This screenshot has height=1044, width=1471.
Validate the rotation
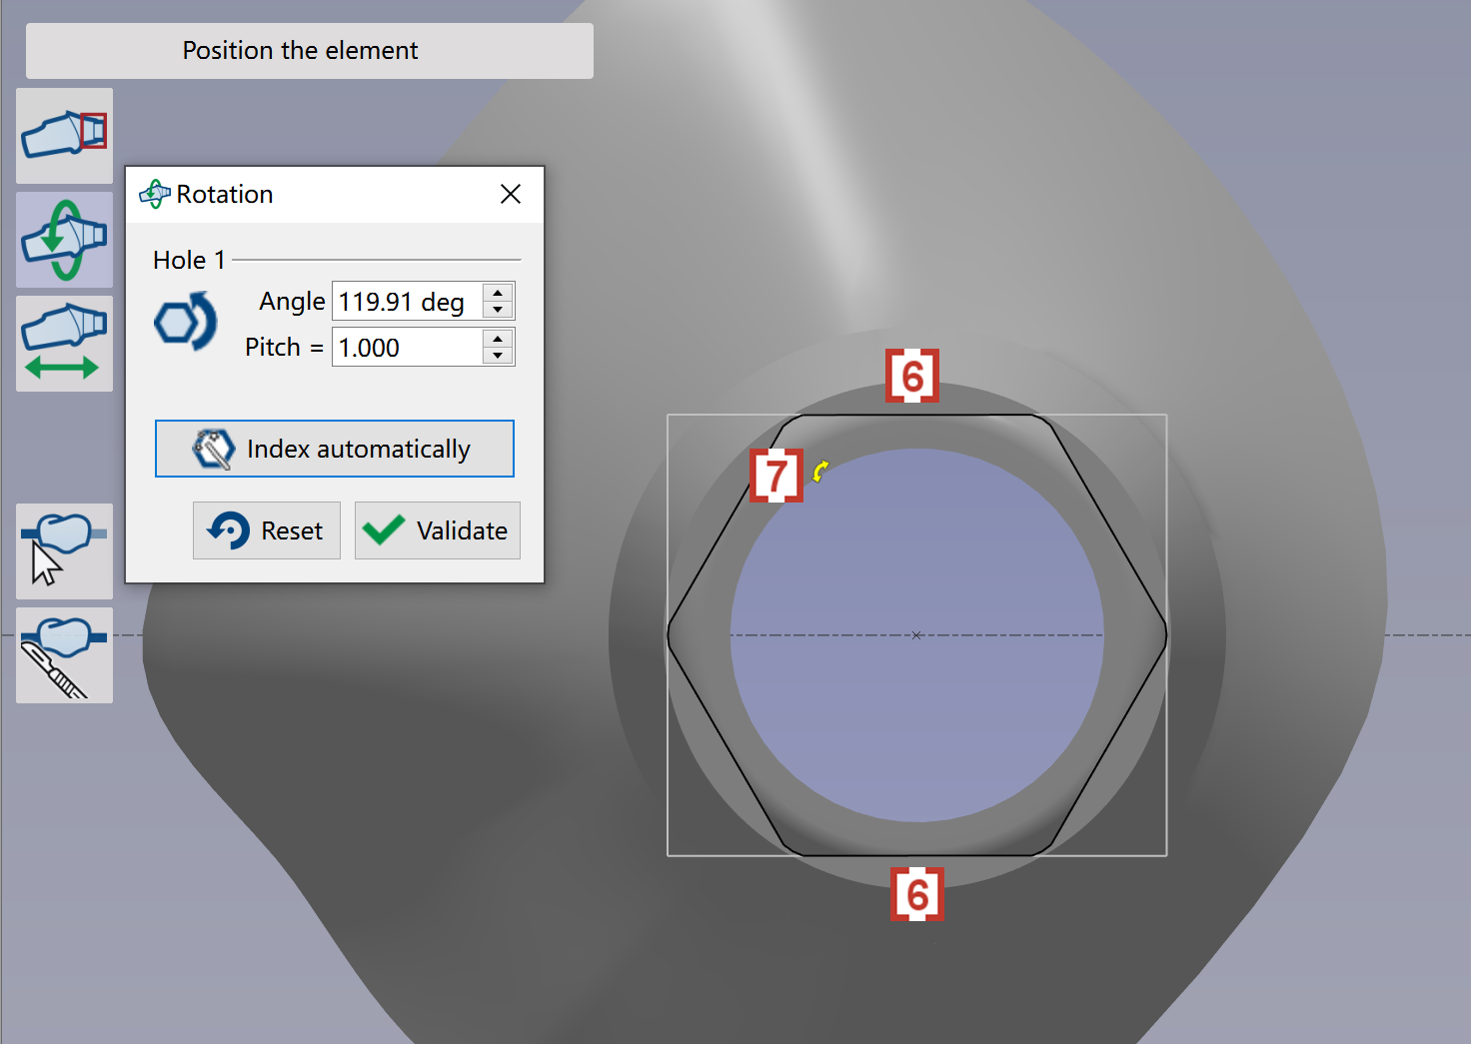(438, 530)
